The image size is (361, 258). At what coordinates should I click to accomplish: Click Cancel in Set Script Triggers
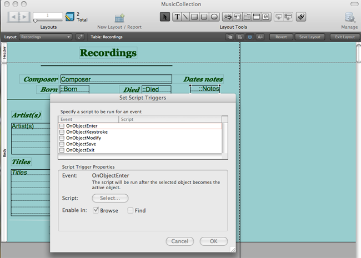(x=179, y=241)
